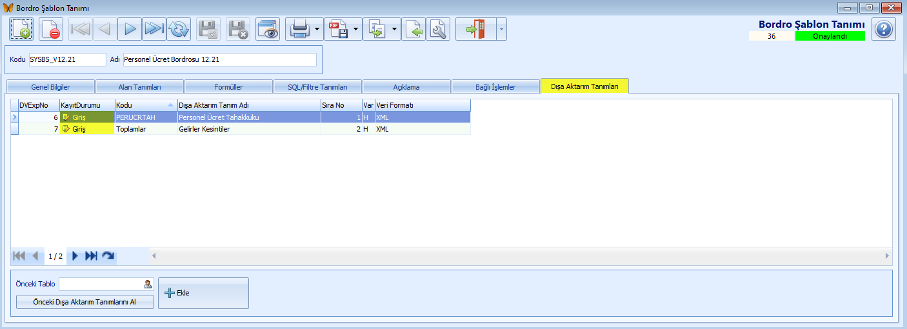Viewport: 907px width, 329px height.
Task: Click the blue help question mark icon
Action: 884,30
